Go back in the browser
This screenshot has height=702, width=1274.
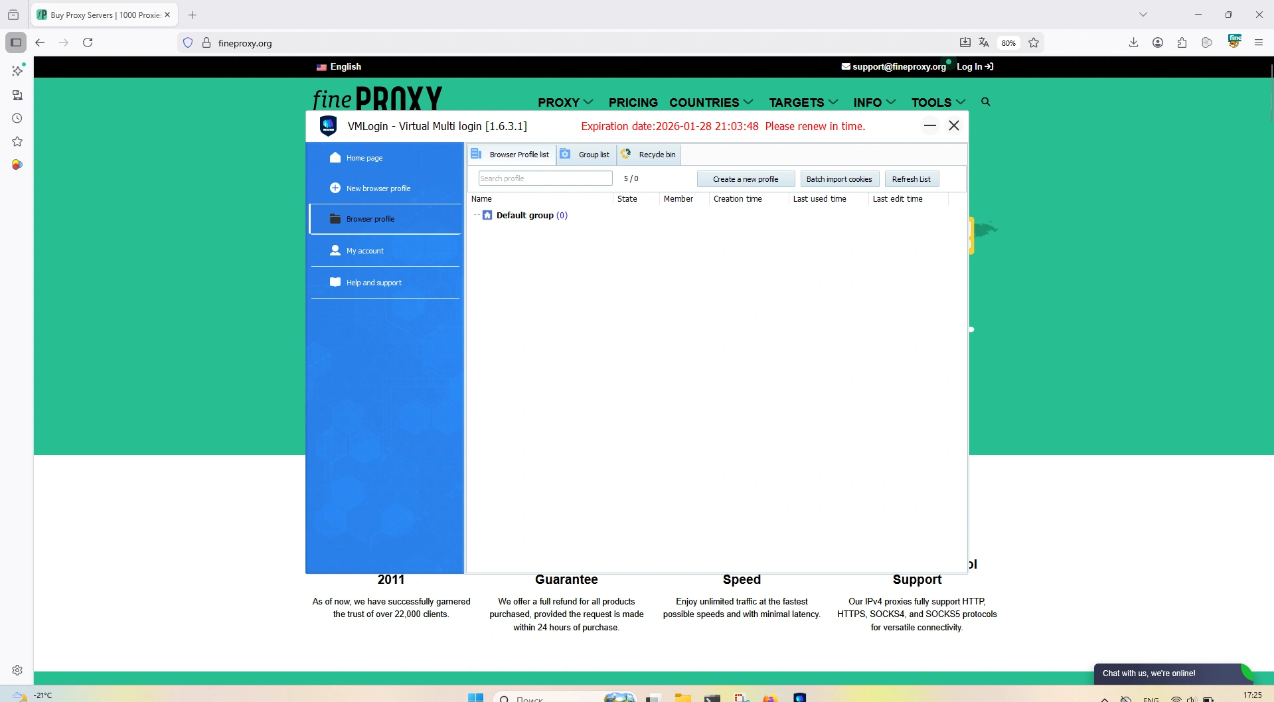[40, 42]
